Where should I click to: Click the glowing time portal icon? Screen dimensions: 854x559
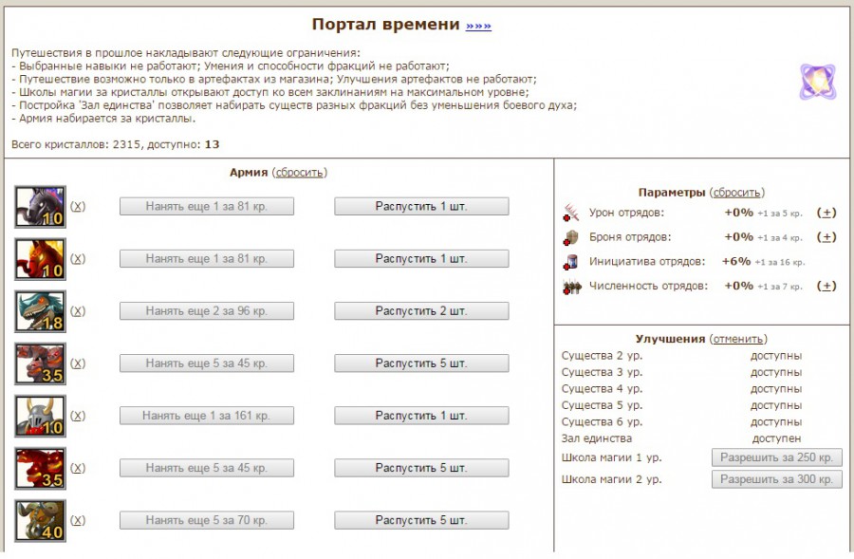point(818,82)
